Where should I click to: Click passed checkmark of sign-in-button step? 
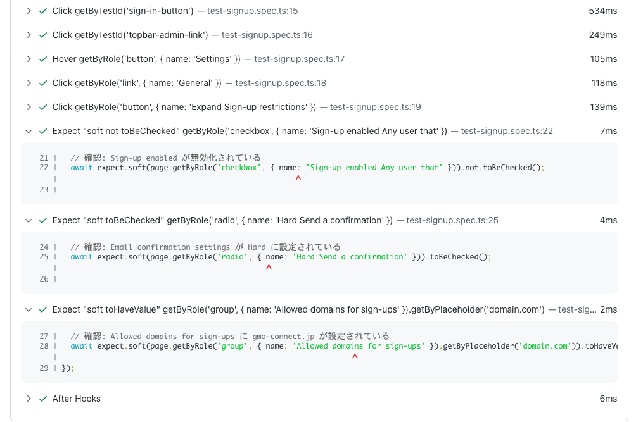(43, 11)
